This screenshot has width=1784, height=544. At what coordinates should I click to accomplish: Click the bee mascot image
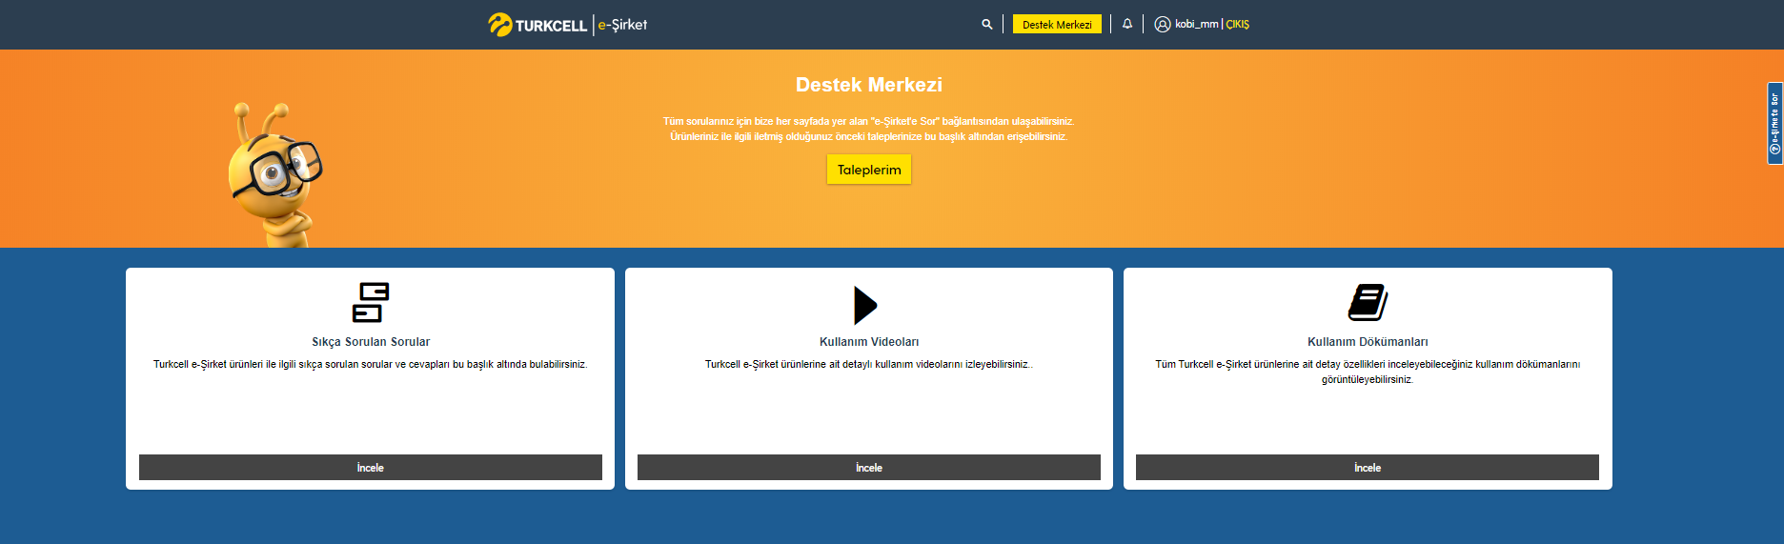click(274, 174)
